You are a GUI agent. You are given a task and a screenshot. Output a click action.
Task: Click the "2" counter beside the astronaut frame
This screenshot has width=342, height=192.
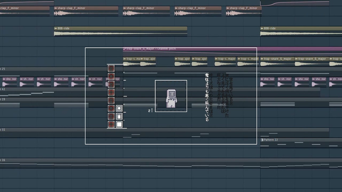(x=149, y=111)
